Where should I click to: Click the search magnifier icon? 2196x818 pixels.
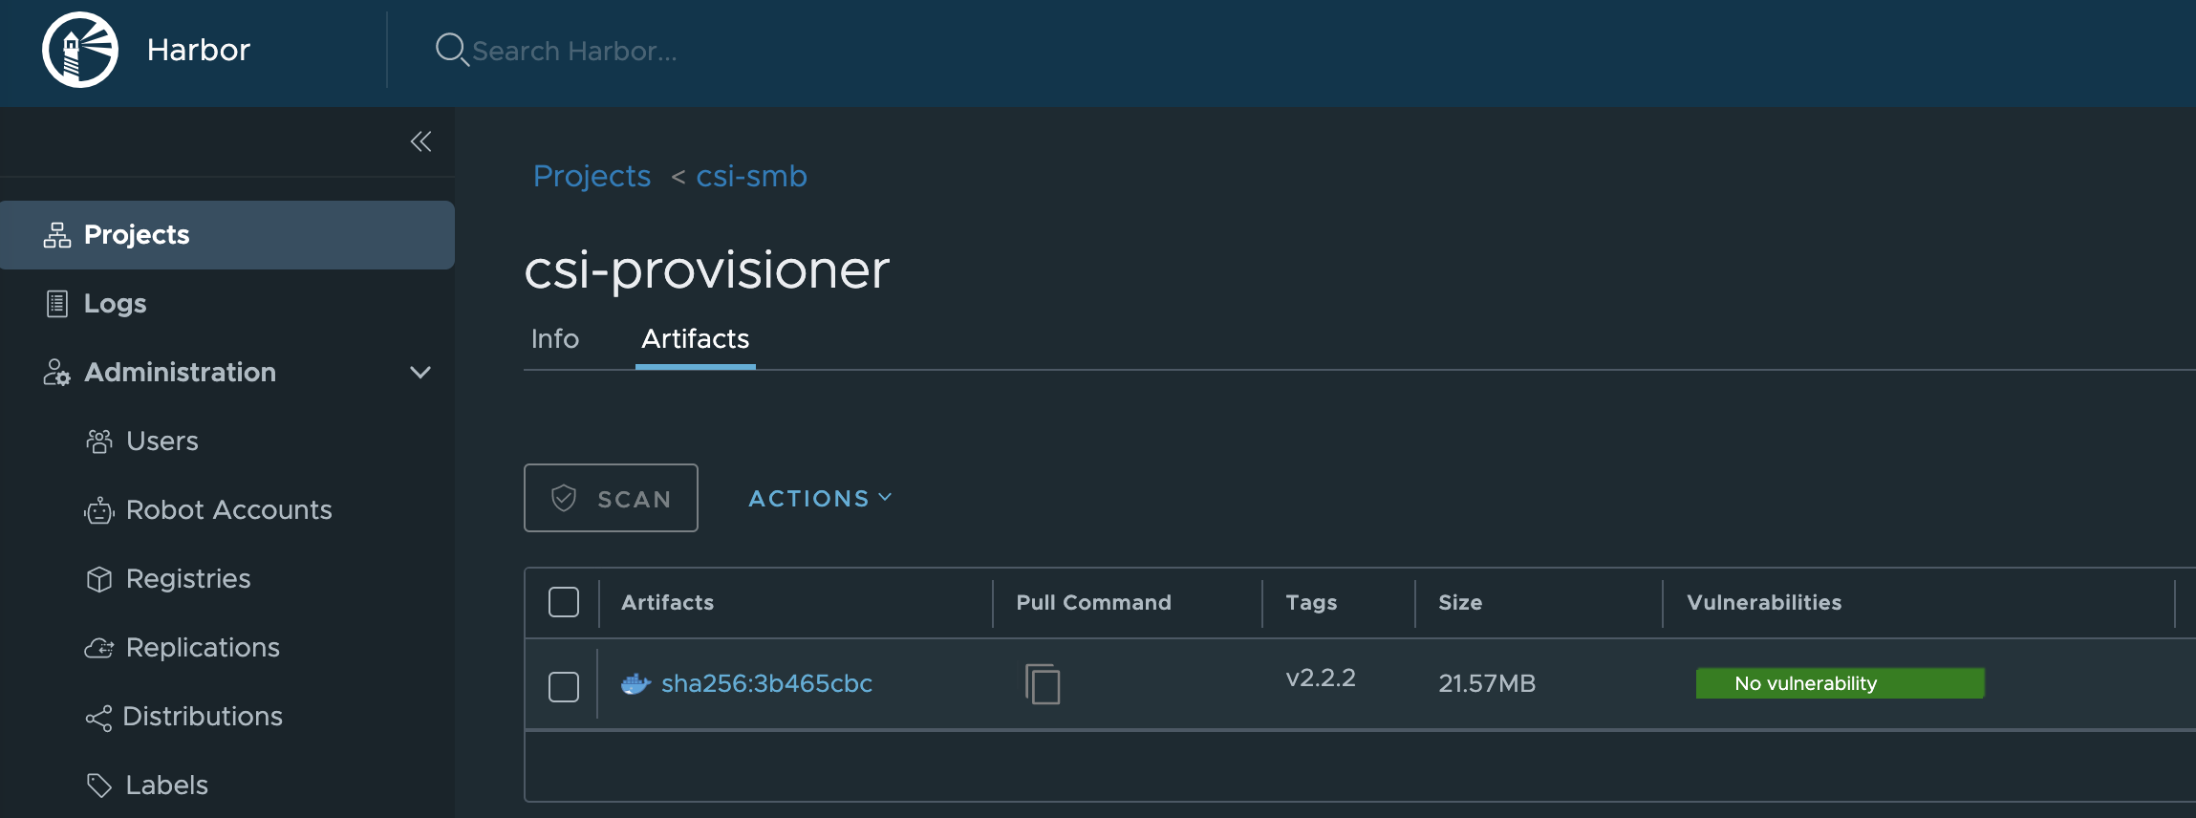pyautogui.click(x=451, y=50)
